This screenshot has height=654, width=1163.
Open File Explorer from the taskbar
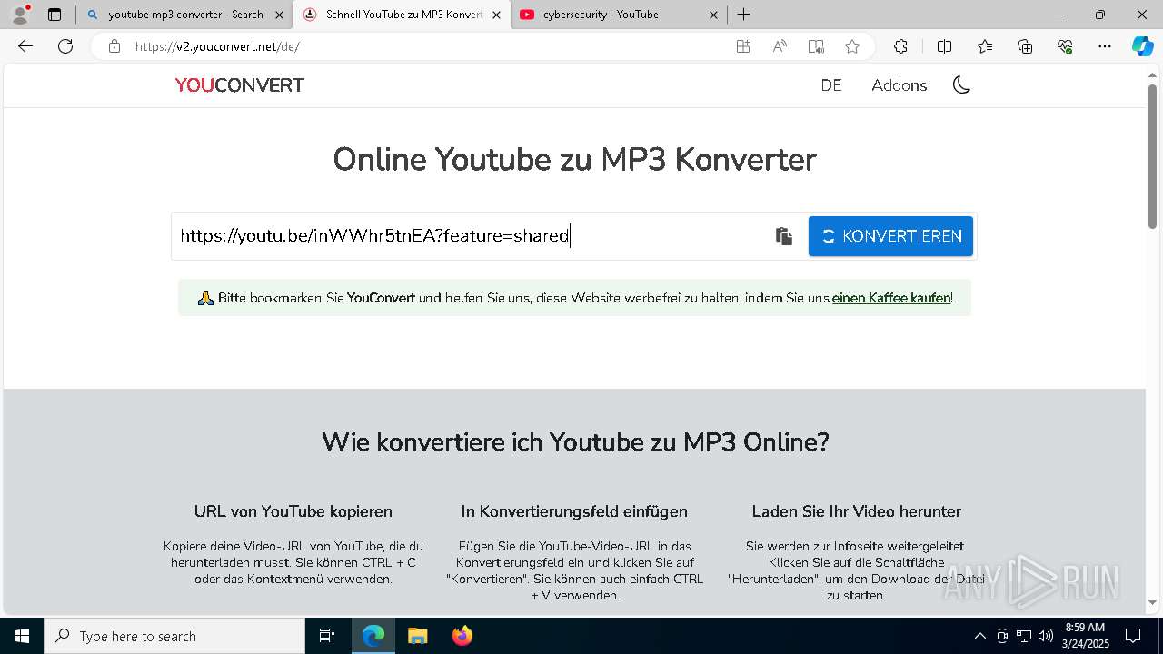tap(417, 636)
